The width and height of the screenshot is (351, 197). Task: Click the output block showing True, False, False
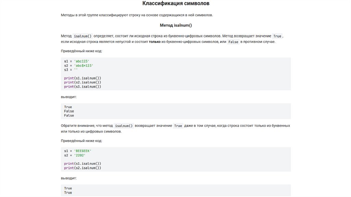(175, 111)
